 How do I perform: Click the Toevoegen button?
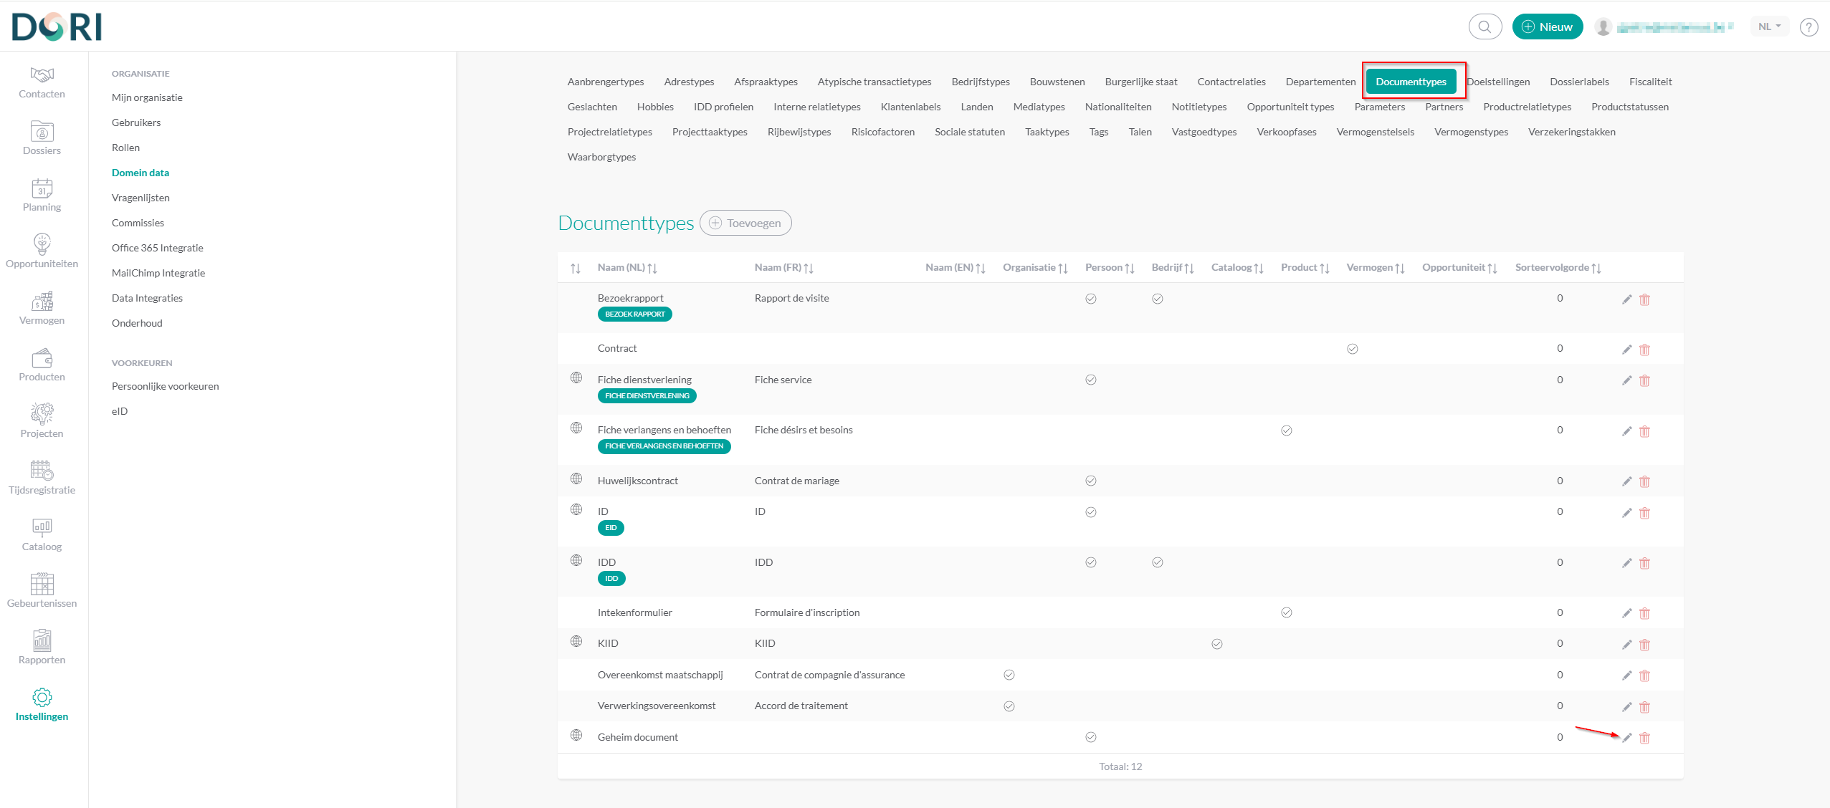pos(745,223)
